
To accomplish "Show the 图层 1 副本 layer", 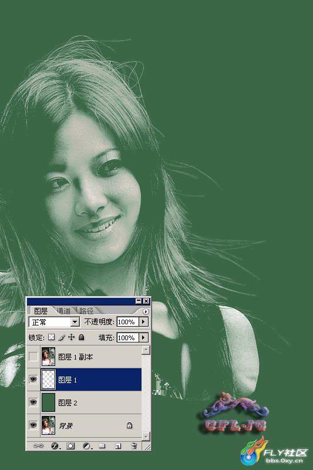I will click(33, 357).
